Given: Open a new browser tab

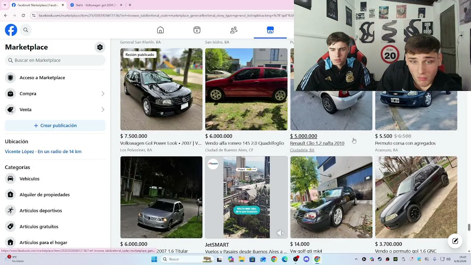Looking at the screenshot, I should [130, 5].
